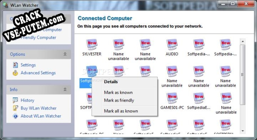Select Name unavailable computer above SoftpediaE...
The width and height of the screenshot is (257, 140).
199,71
